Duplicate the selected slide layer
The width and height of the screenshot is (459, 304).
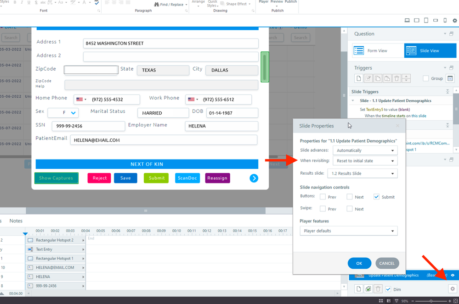(x=368, y=289)
